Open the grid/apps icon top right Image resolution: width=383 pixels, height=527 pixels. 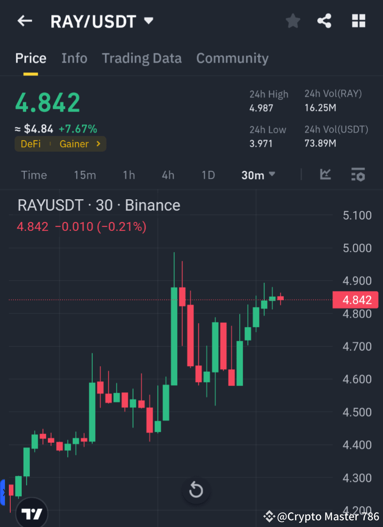pos(358,20)
